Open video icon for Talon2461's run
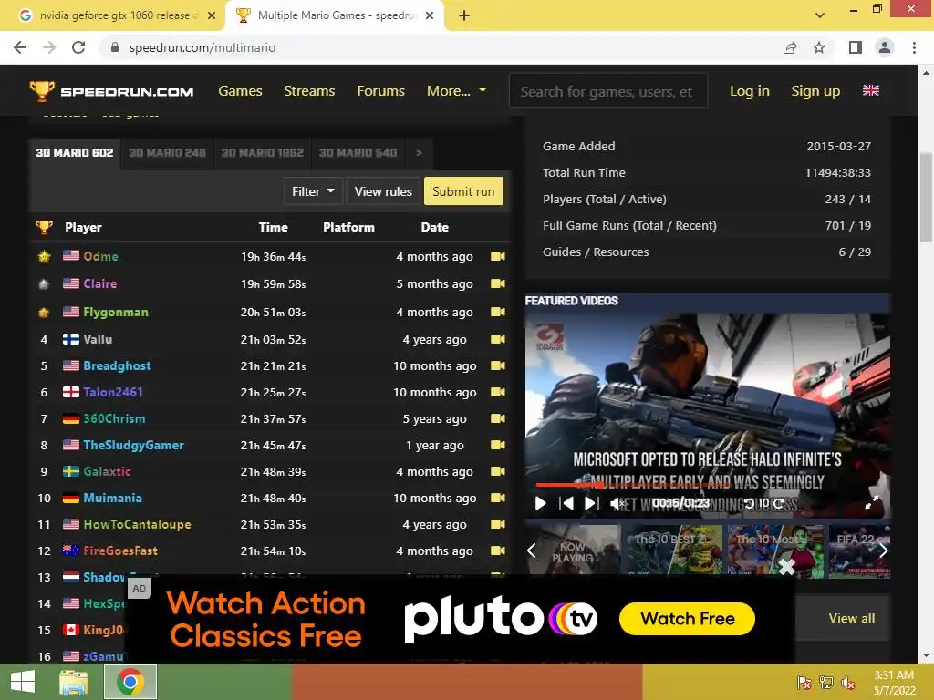 (x=497, y=392)
